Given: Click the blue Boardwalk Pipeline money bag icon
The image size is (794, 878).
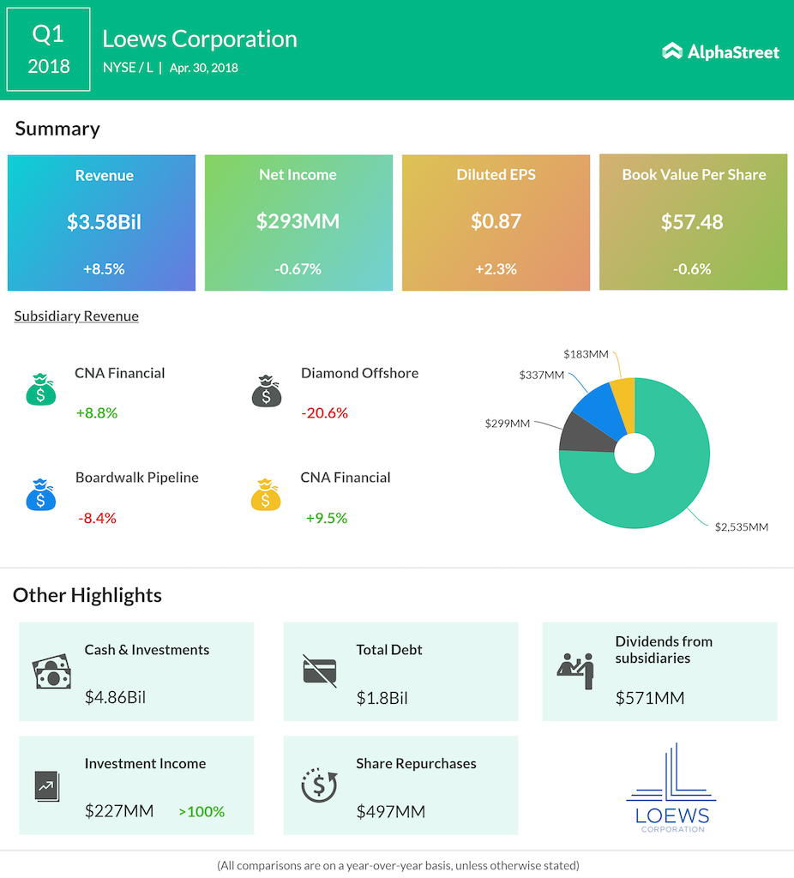Looking at the screenshot, I should pyautogui.click(x=40, y=495).
